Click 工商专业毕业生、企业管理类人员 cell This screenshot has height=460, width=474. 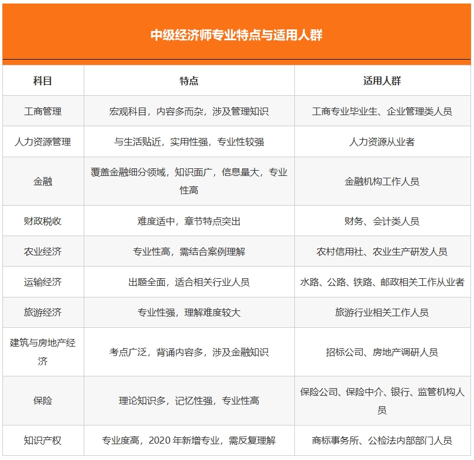pos(382,112)
